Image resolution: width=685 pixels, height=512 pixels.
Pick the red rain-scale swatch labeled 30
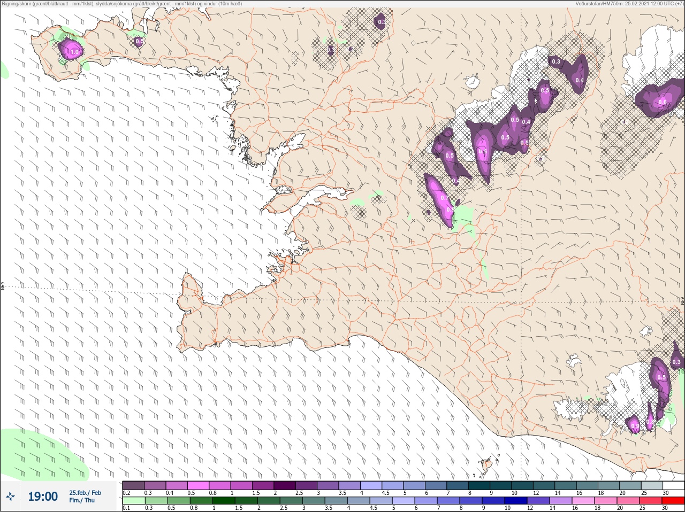click(673, 501)
